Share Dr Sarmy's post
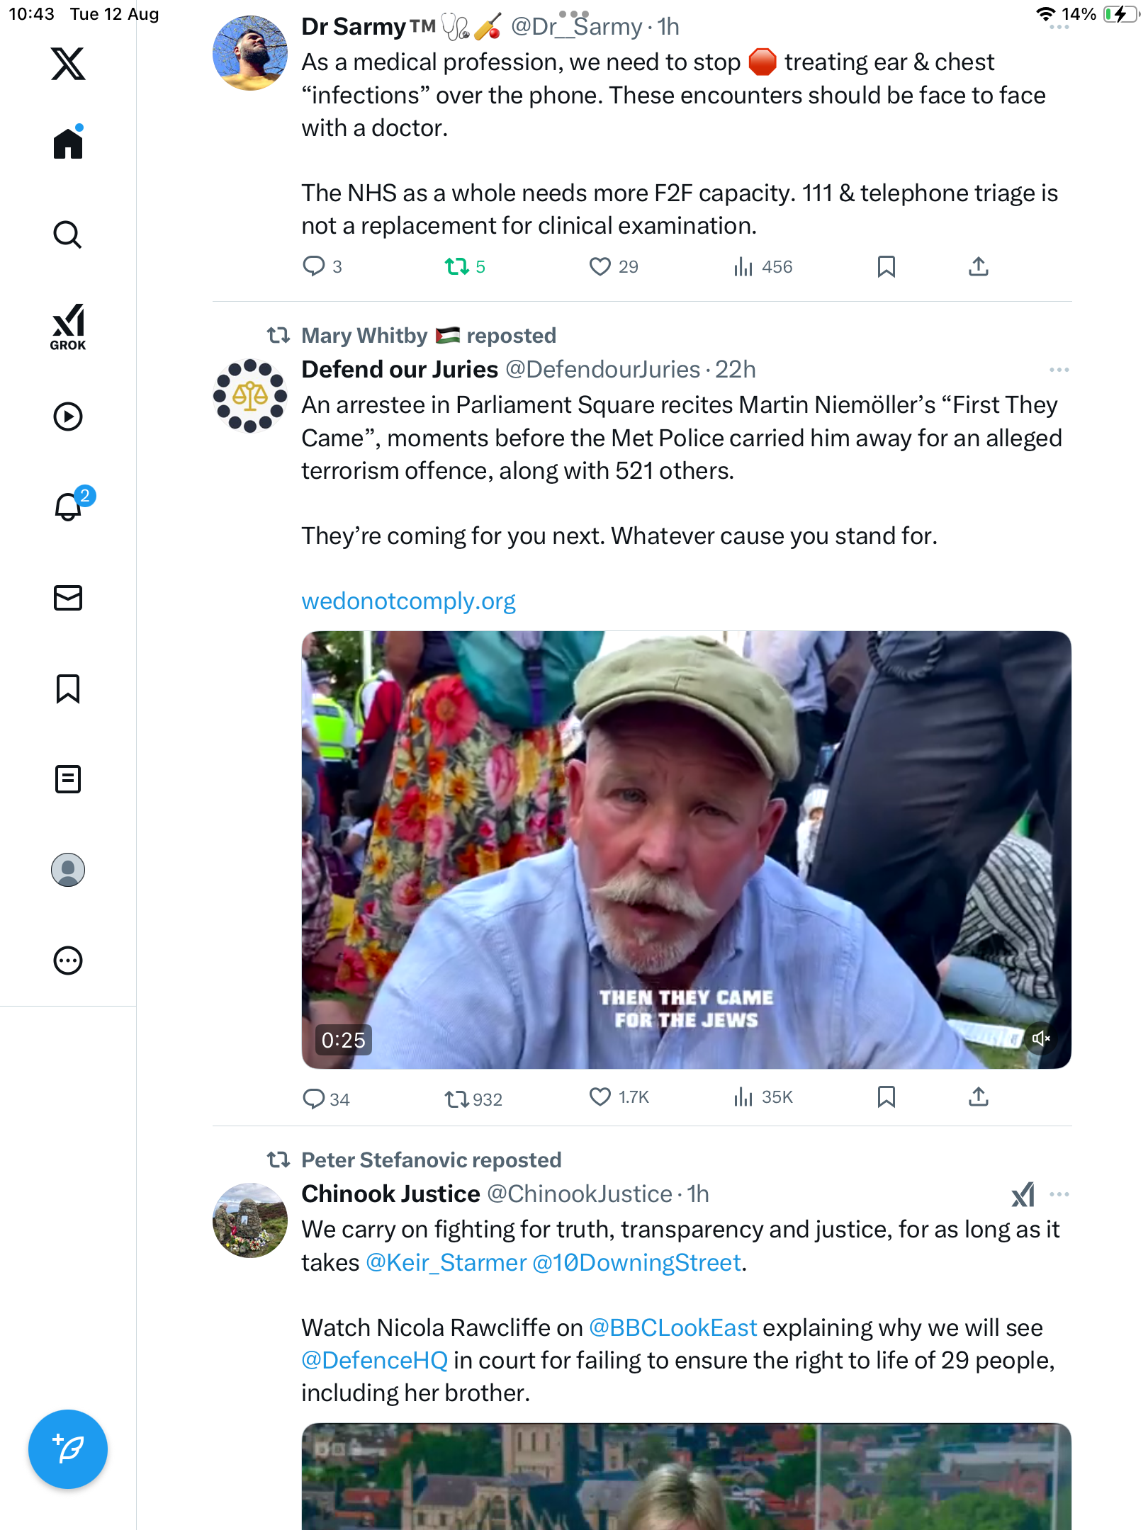 tap(978, 267)
